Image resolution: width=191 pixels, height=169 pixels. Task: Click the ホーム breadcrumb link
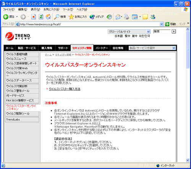coord(48,55)
